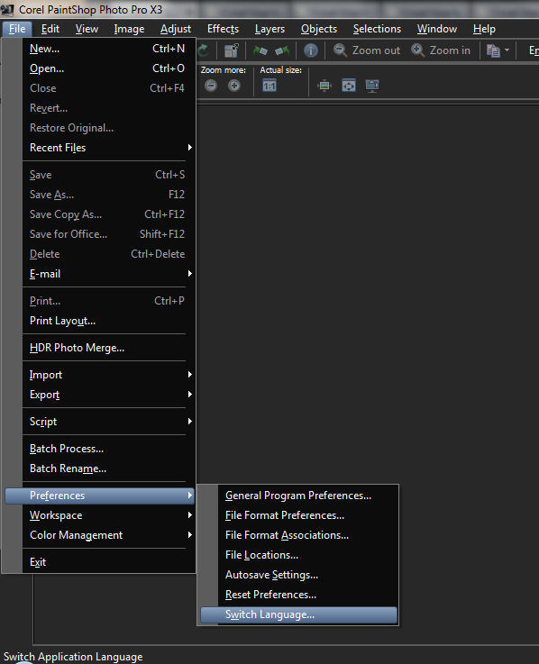
Task: Open the Edit menu
Action: [x=50, y=29]
